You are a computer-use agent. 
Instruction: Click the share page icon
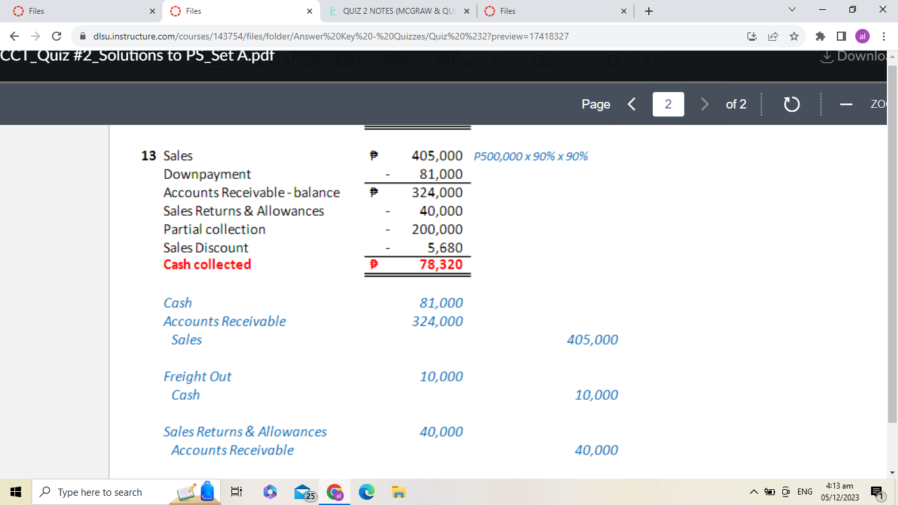click(x=773, y=36)
